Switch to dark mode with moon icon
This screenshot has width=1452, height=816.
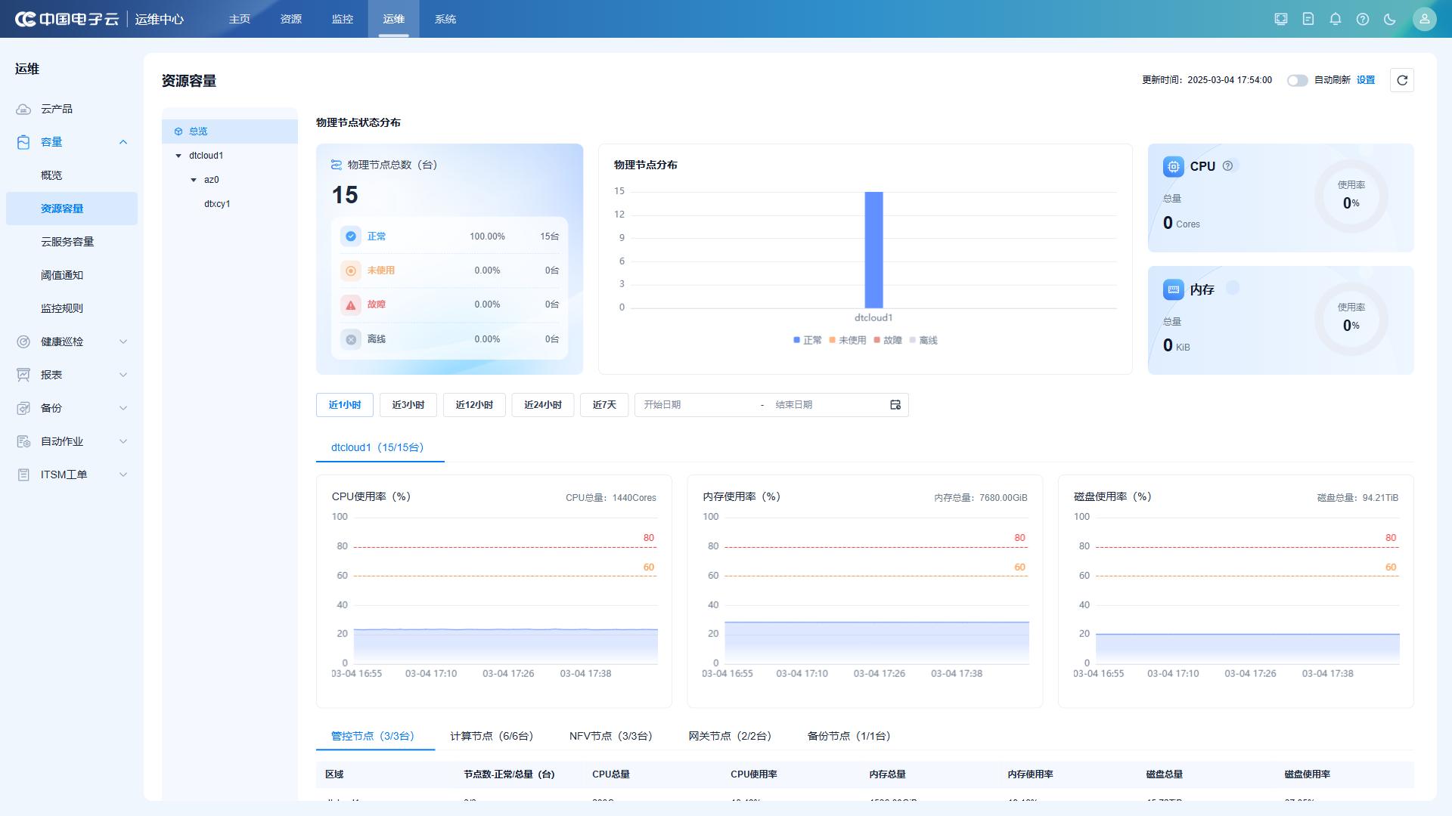[x=1390, y=19]
